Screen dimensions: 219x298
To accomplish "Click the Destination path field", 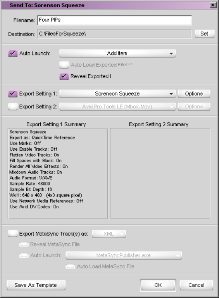I will coord(114,34).
